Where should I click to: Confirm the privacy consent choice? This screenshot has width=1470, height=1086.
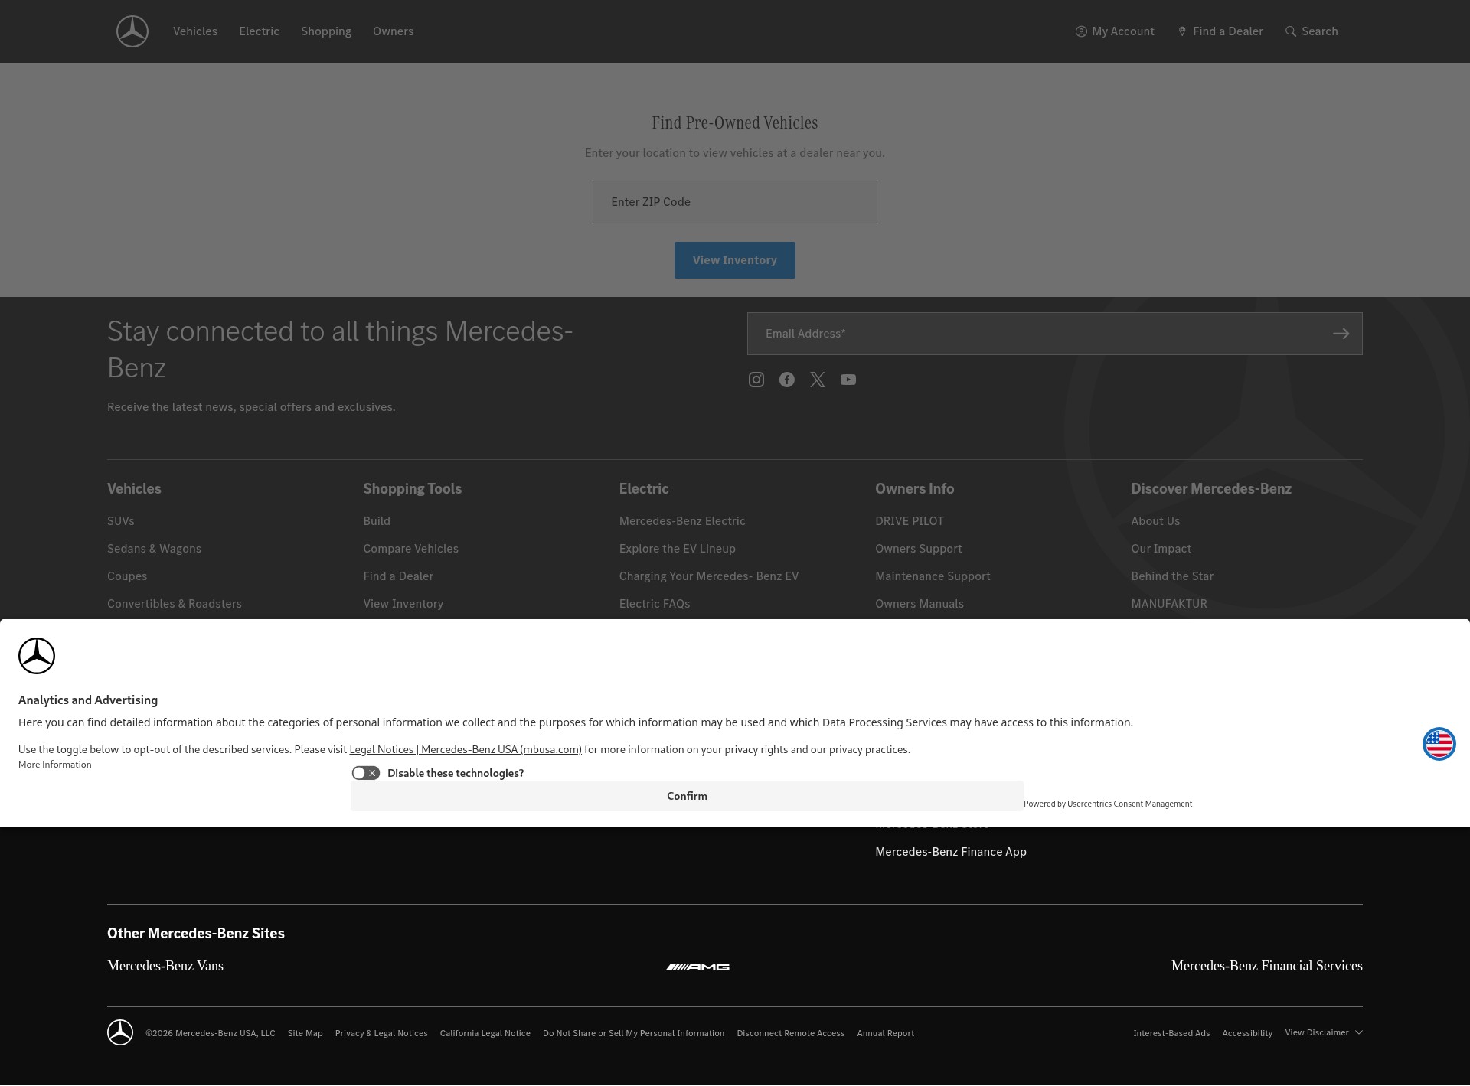[x=687, y=796]
